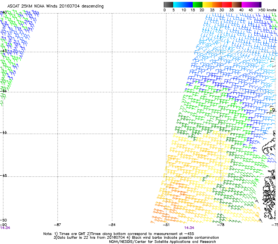
Task: Click the '-81' longitude axis label
Action: 166,225
